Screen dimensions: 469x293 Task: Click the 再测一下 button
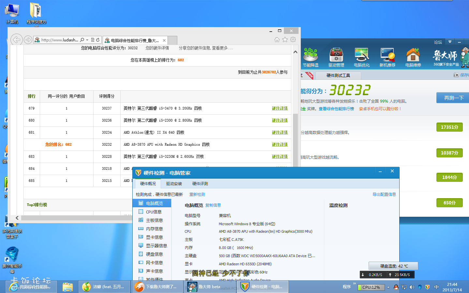coord(453,98)
